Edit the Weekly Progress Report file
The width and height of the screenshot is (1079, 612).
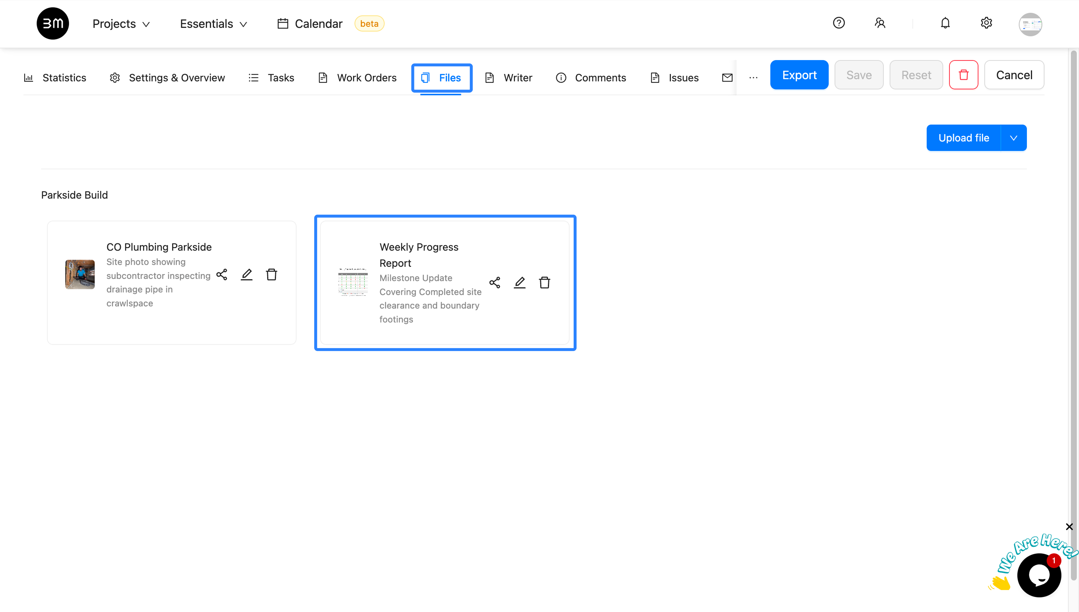point(520,283)
